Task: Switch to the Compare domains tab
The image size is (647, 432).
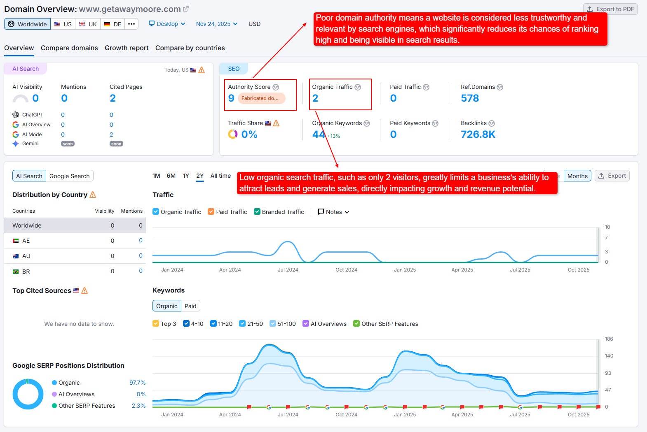Action: pyautogui.click(x=69, y=48)
